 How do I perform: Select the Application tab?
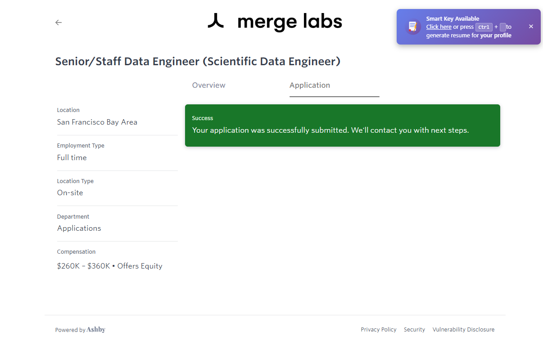310,85
